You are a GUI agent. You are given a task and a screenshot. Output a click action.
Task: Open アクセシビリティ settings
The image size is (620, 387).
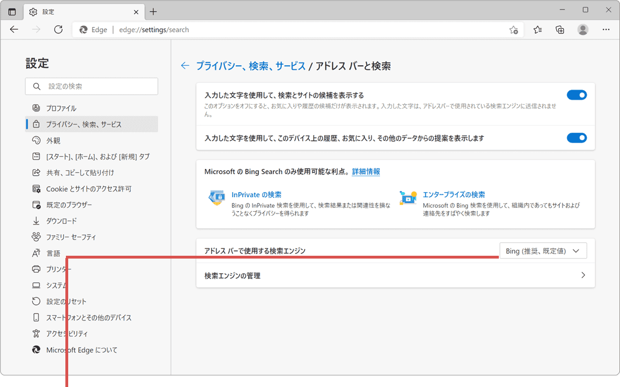[x=91, y=333]
